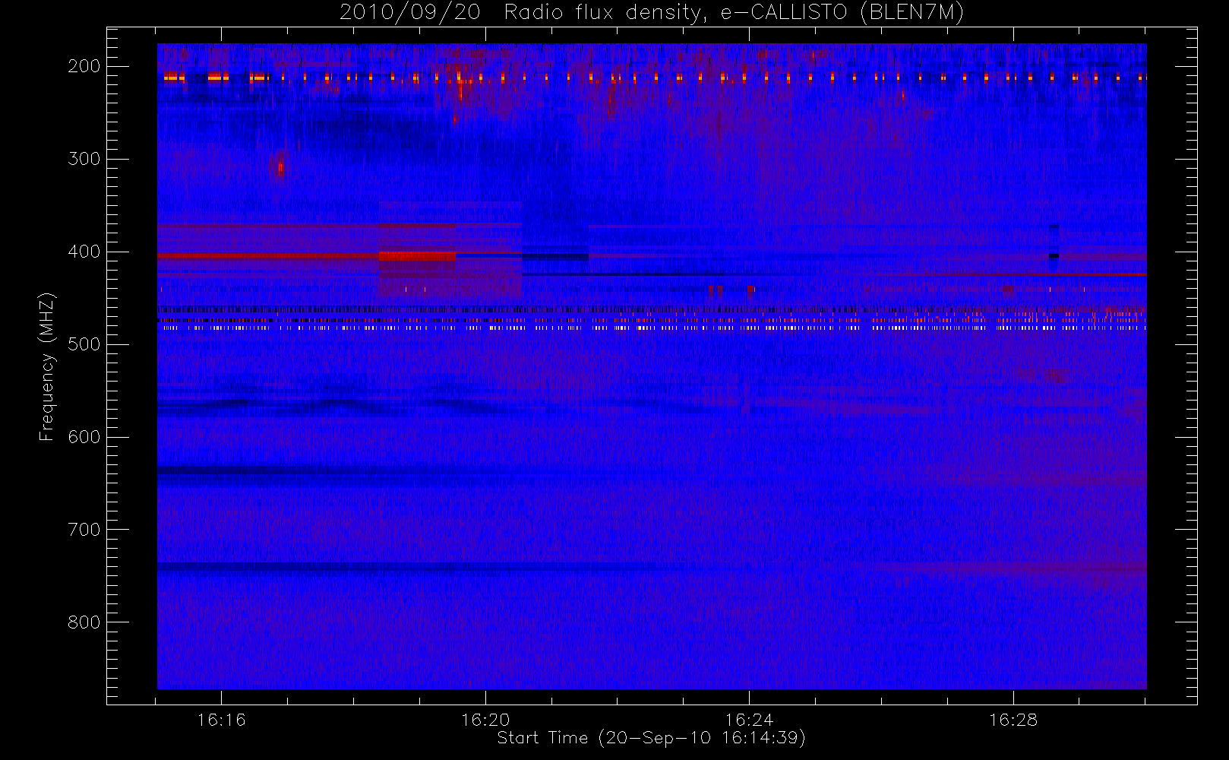1229x760 pixels.
Task: Click the 700 frequency axis label
Action: coord(84,530)
